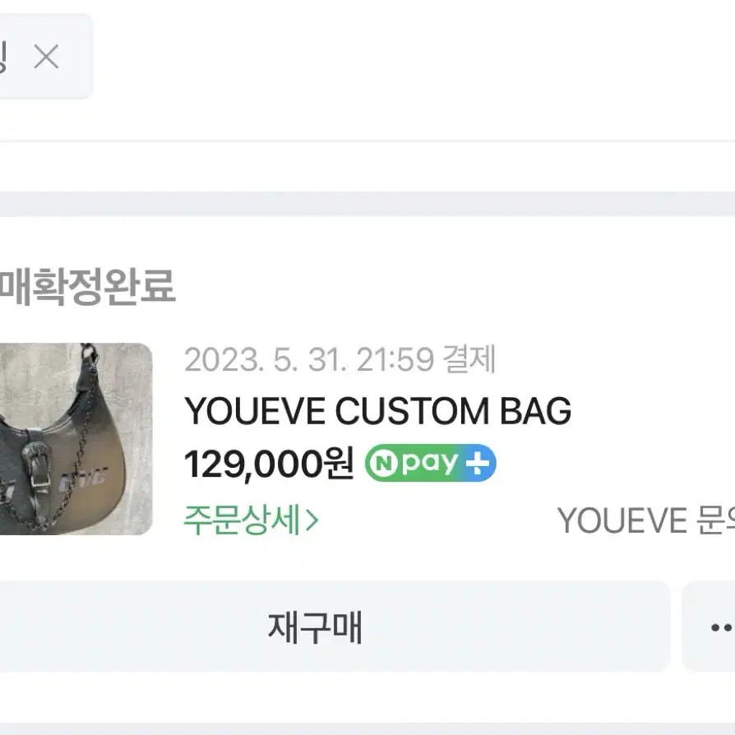Screen dimensions: 735x735
Task: Click the 129,000원 price text
Action: point(269,464)
